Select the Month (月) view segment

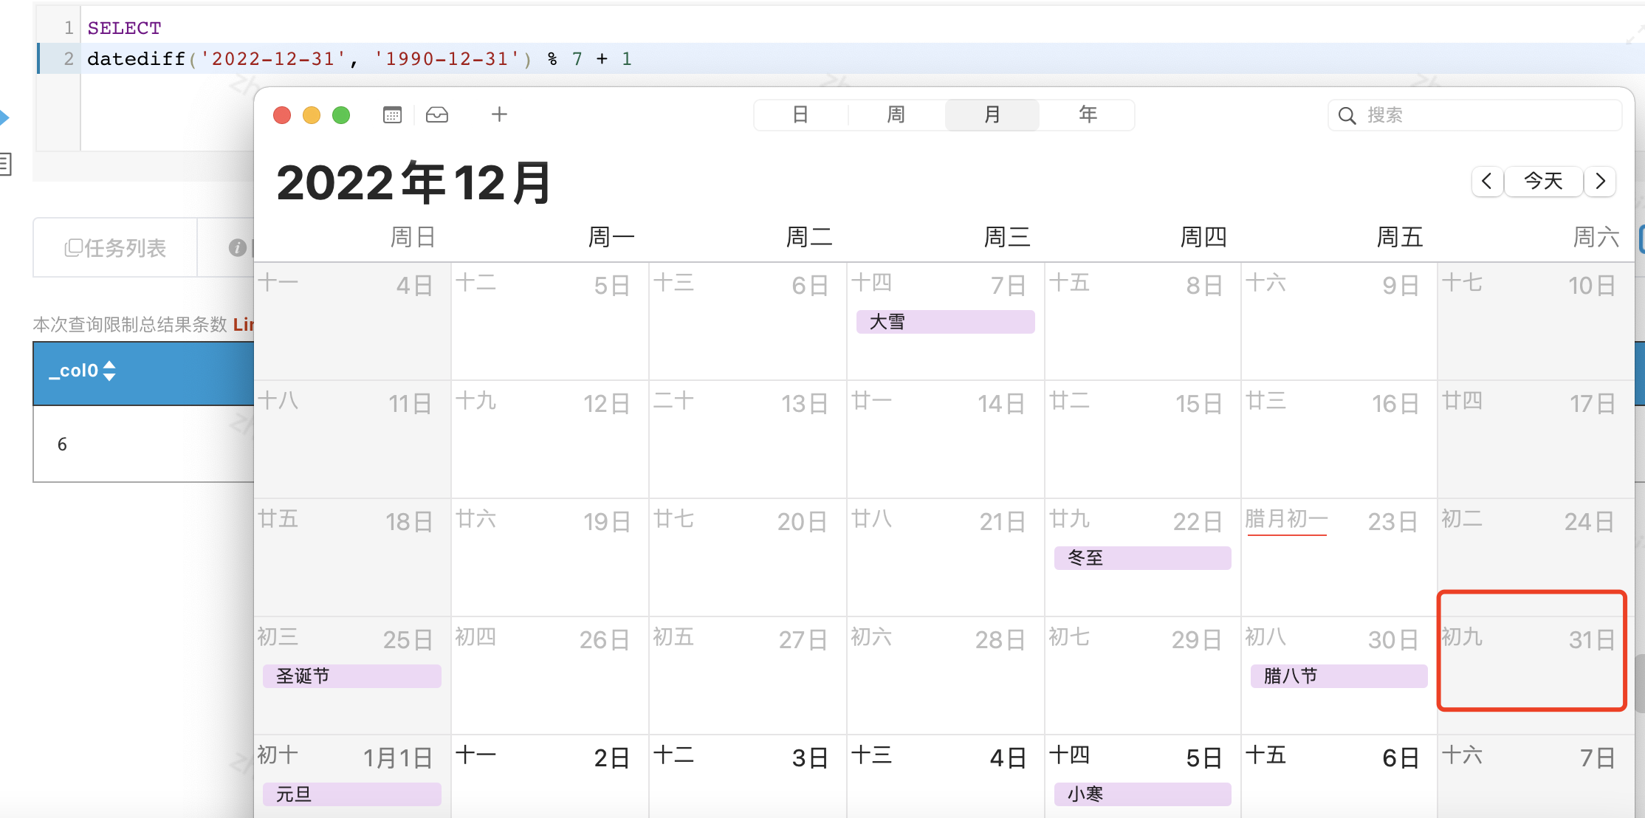click(x=992, y=115)
